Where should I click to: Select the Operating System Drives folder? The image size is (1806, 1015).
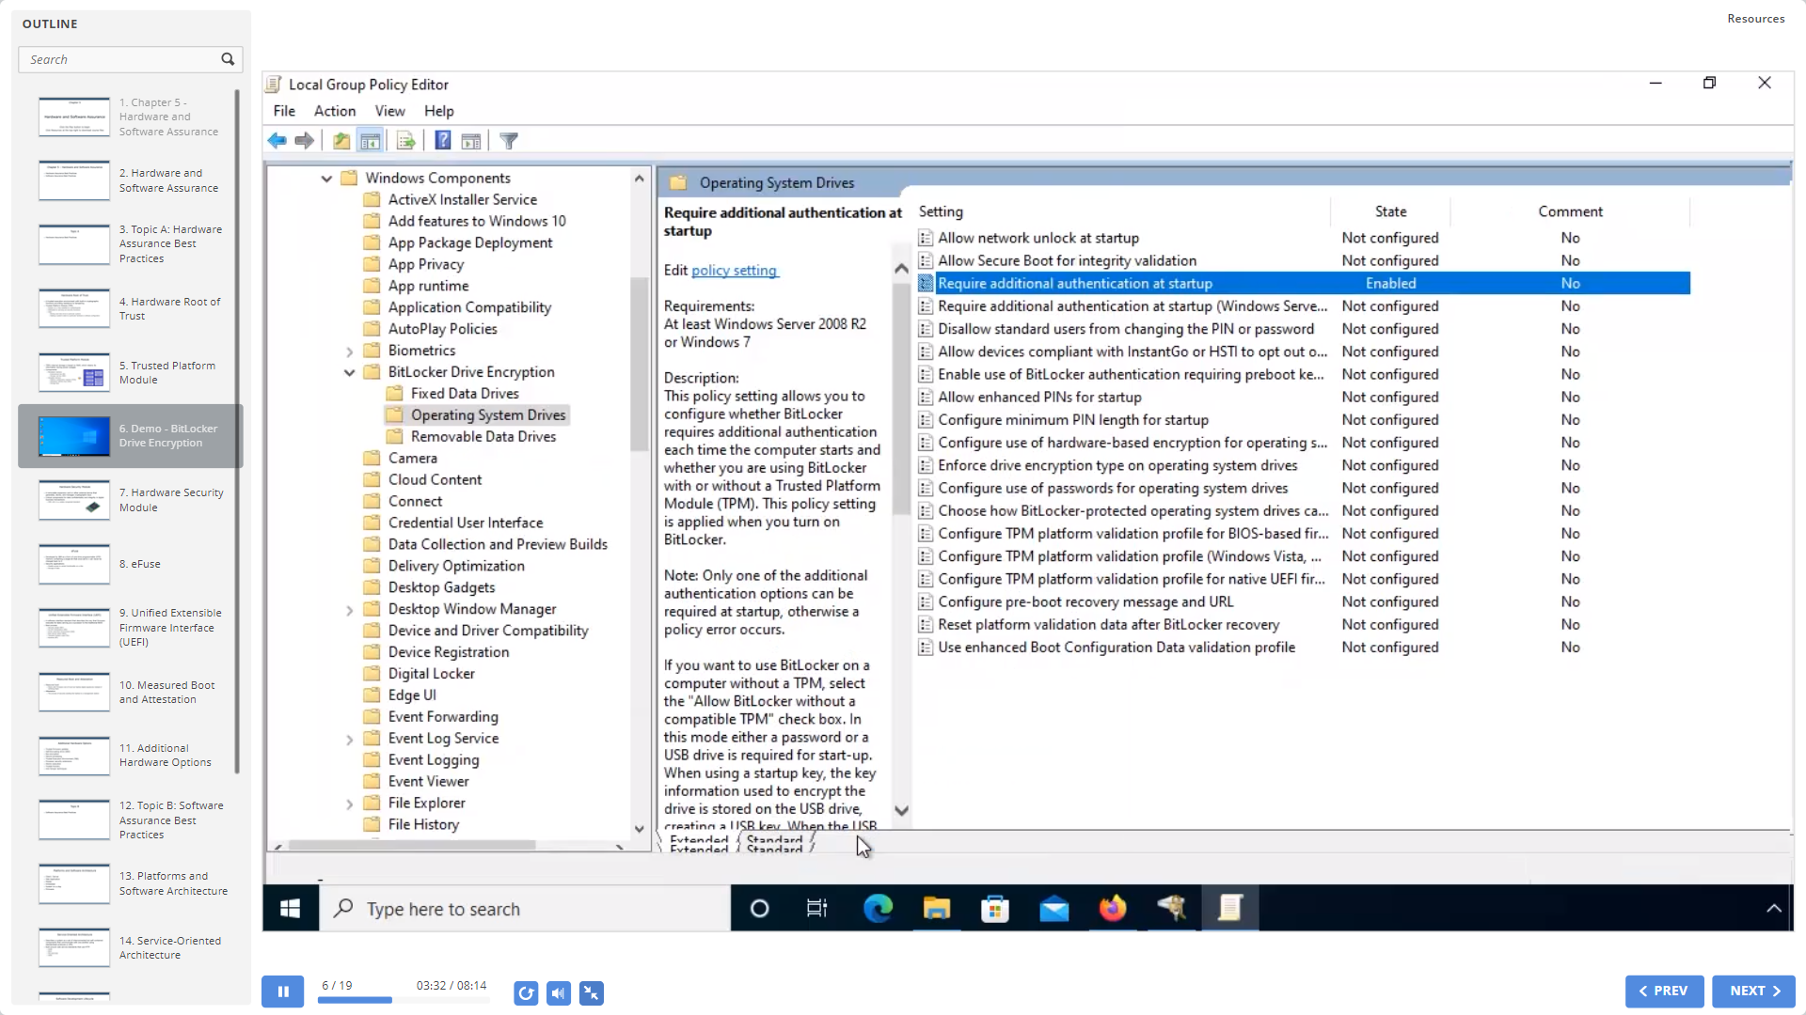click(487, 415)
